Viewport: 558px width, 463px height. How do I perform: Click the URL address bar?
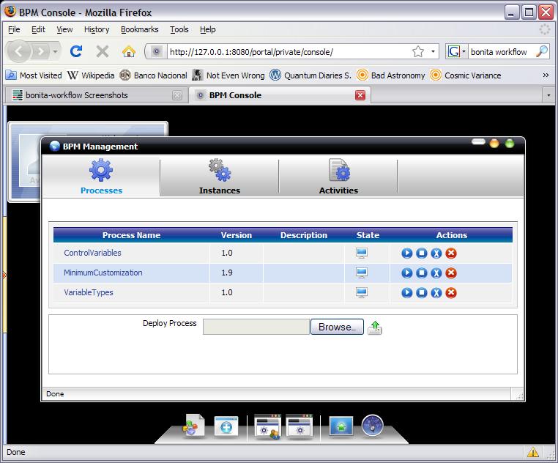click(286, 52)
